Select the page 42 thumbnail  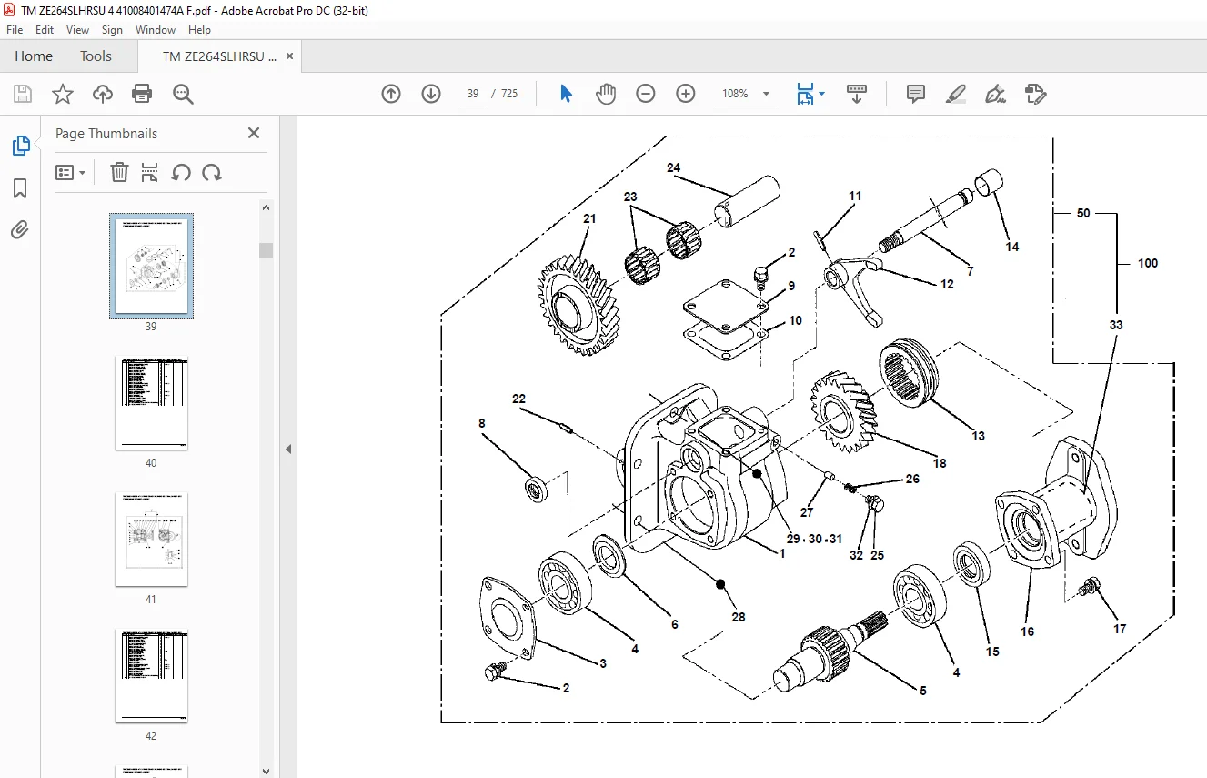tap(151, 676)
